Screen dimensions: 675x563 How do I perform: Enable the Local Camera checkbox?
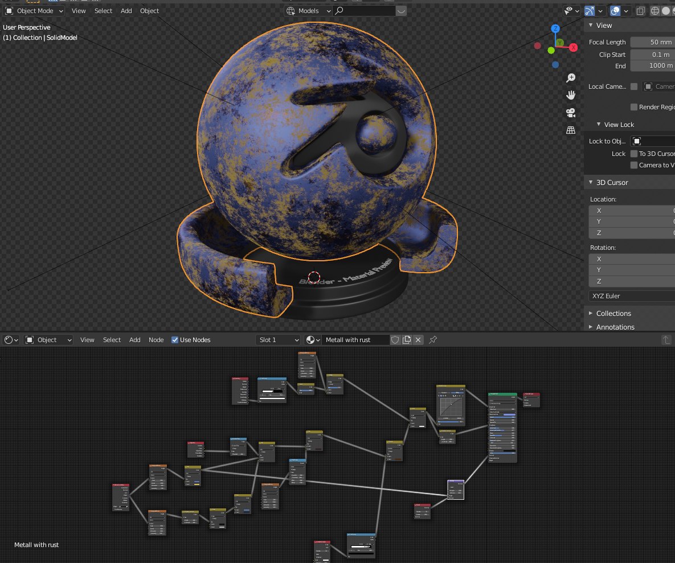633,87
